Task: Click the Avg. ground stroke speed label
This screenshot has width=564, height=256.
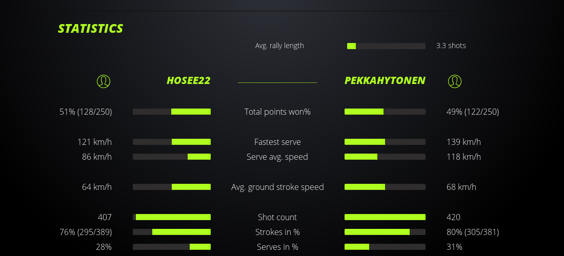Action: (277, 187)
